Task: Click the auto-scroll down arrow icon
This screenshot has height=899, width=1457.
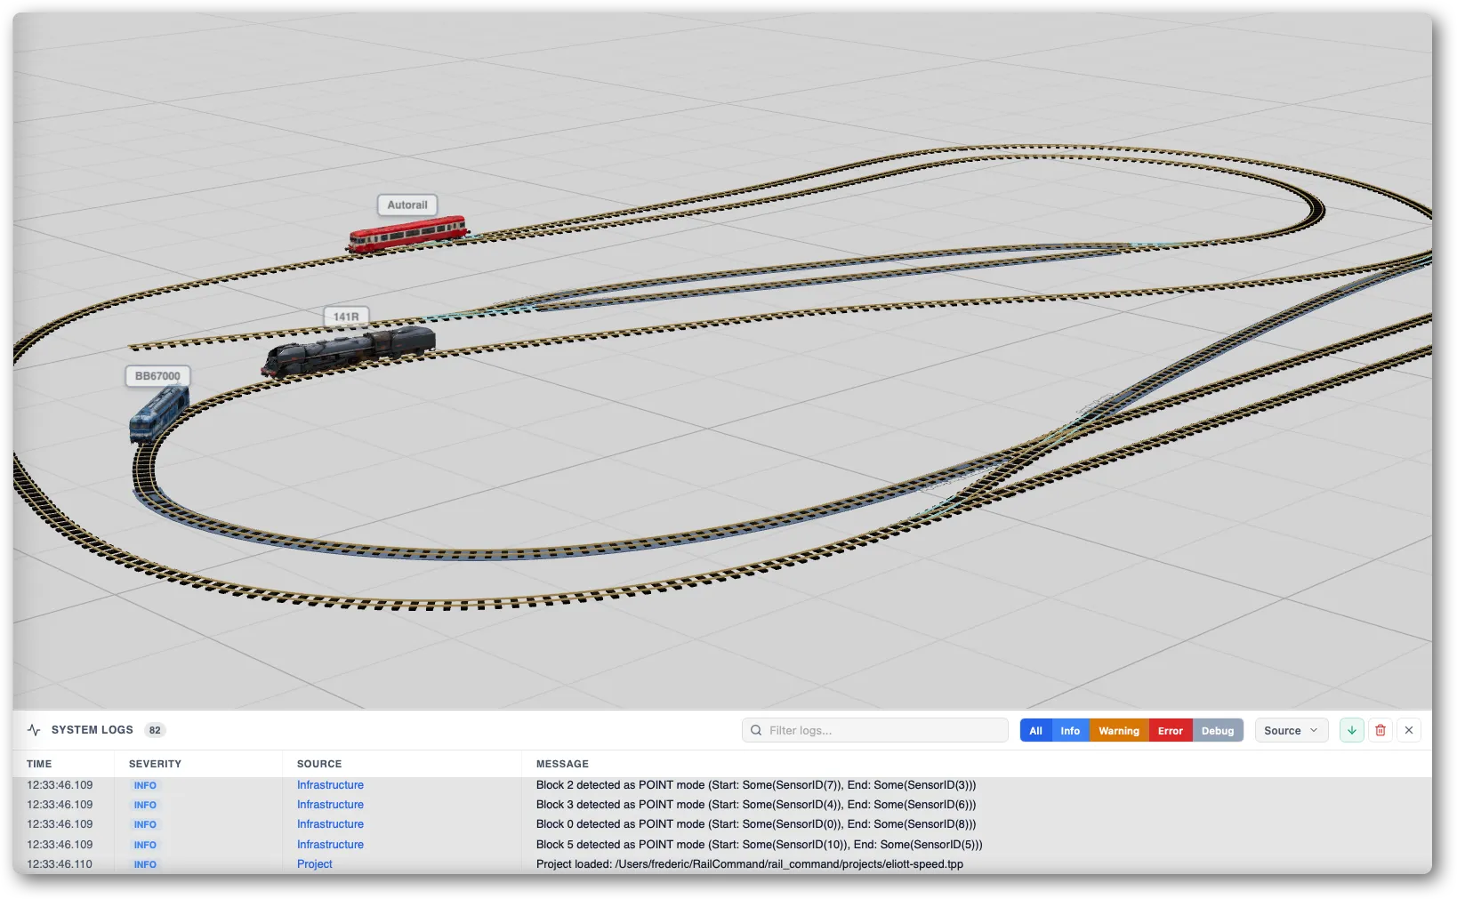Action: pos(1351,730)
